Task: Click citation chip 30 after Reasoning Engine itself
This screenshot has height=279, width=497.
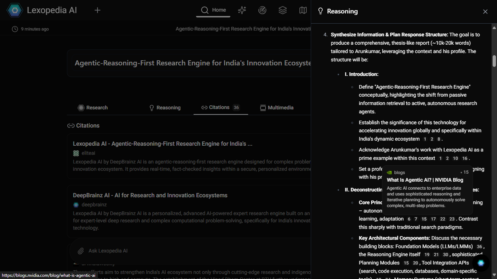Action: tap(445, 255)
